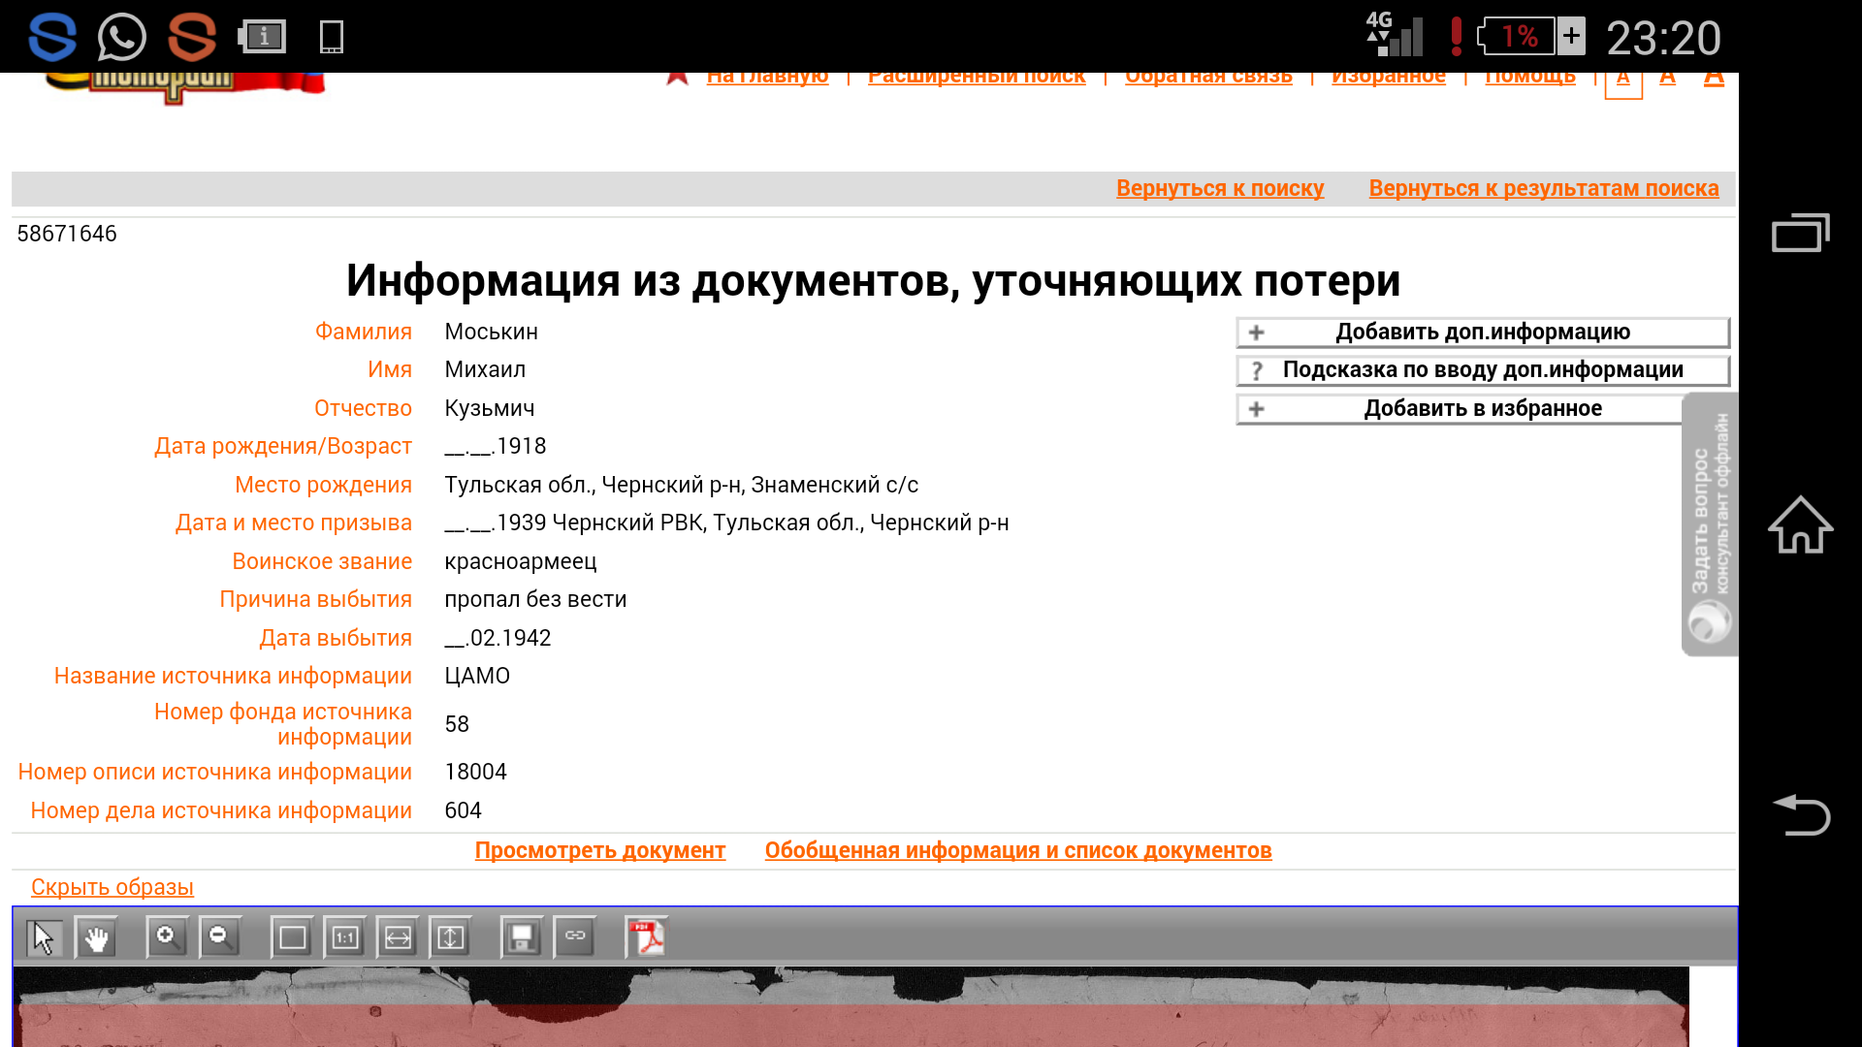Set document view to 1:1 scale

coord(345,937)
